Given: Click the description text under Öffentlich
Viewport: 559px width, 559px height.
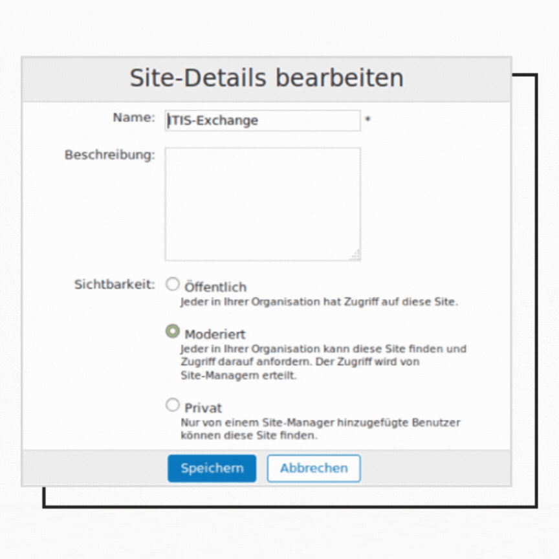Looking at the screenshot, I should (319, 301).
